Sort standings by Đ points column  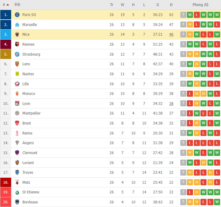tap(171, 5)
